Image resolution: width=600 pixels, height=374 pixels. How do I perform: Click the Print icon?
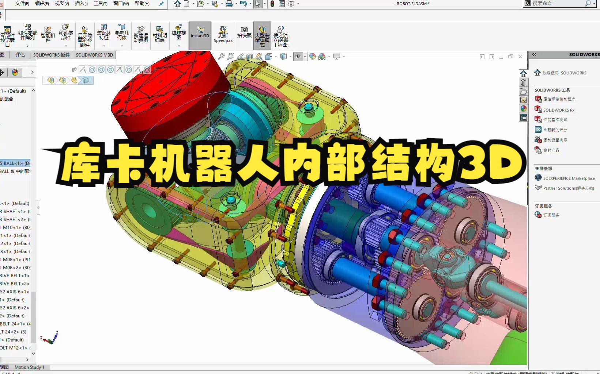click(x=229, y=4)
